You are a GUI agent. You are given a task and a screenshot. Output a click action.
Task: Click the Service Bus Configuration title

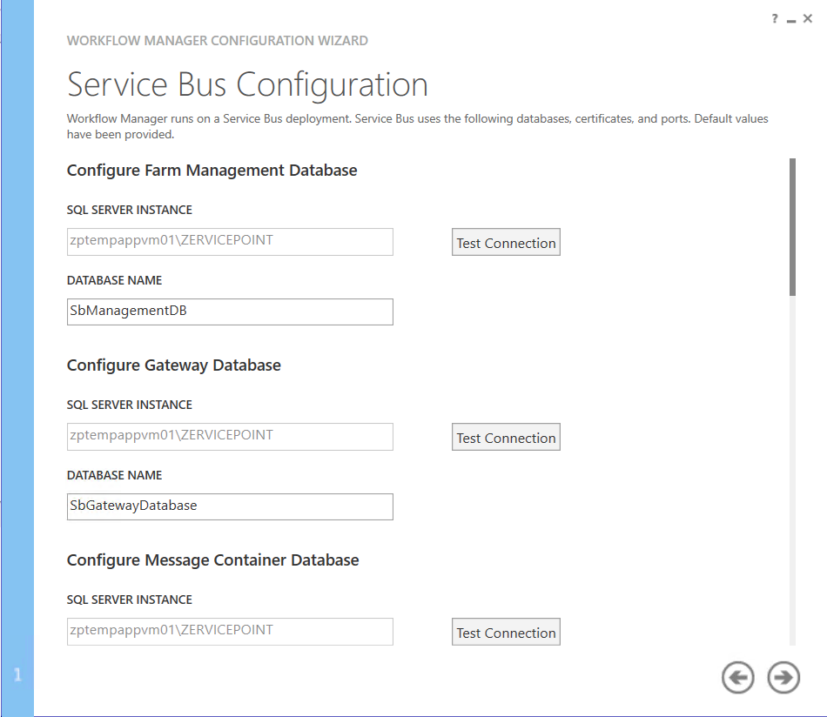pyautogui.click(x=247, y=85)
